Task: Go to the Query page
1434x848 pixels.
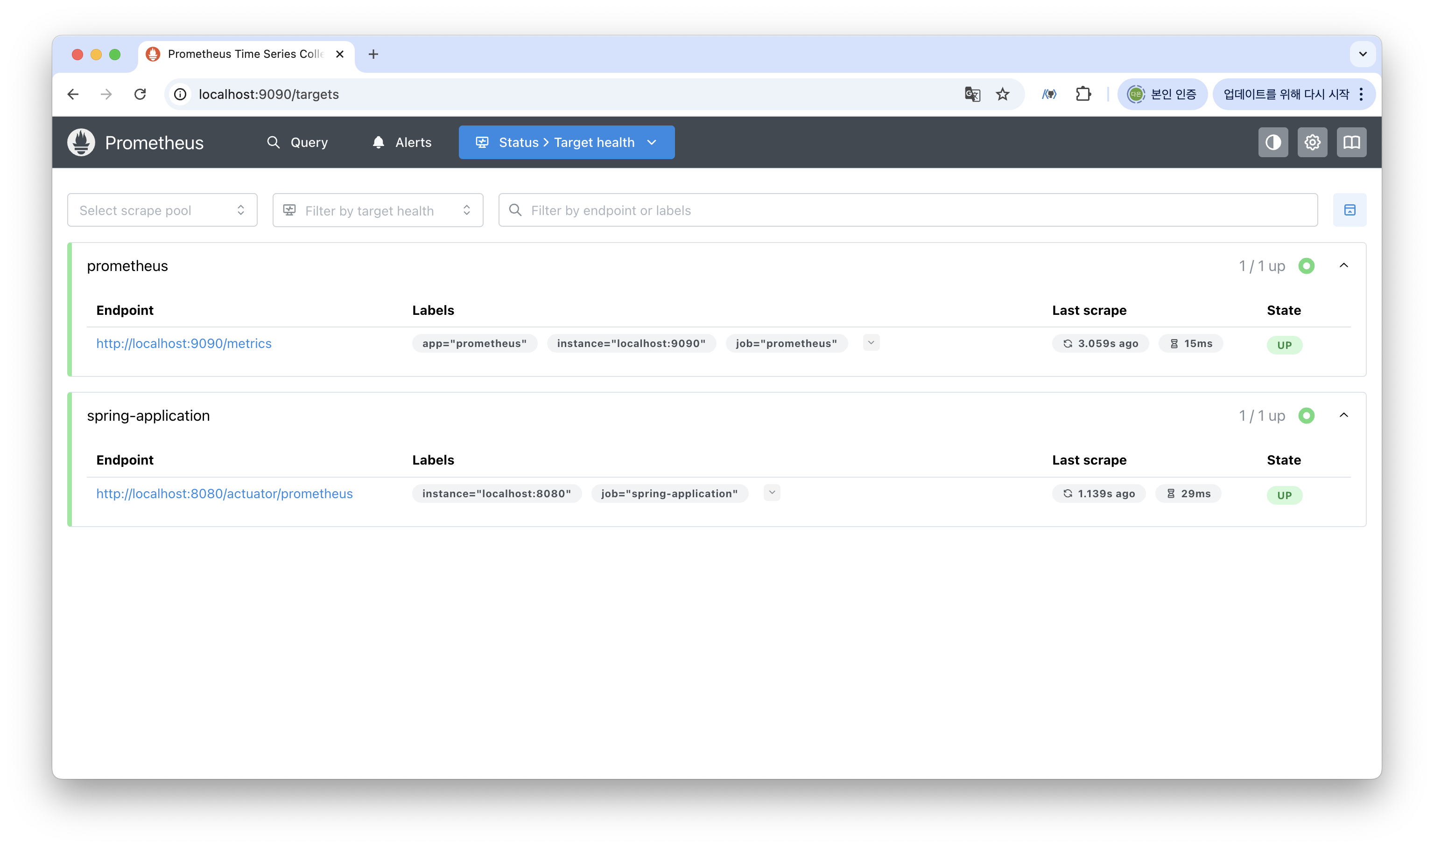Action: 297,142
